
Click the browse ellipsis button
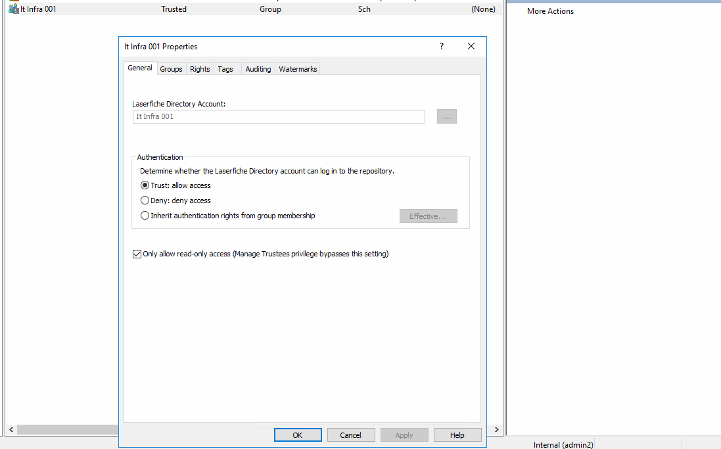click(x=446, y=116)
